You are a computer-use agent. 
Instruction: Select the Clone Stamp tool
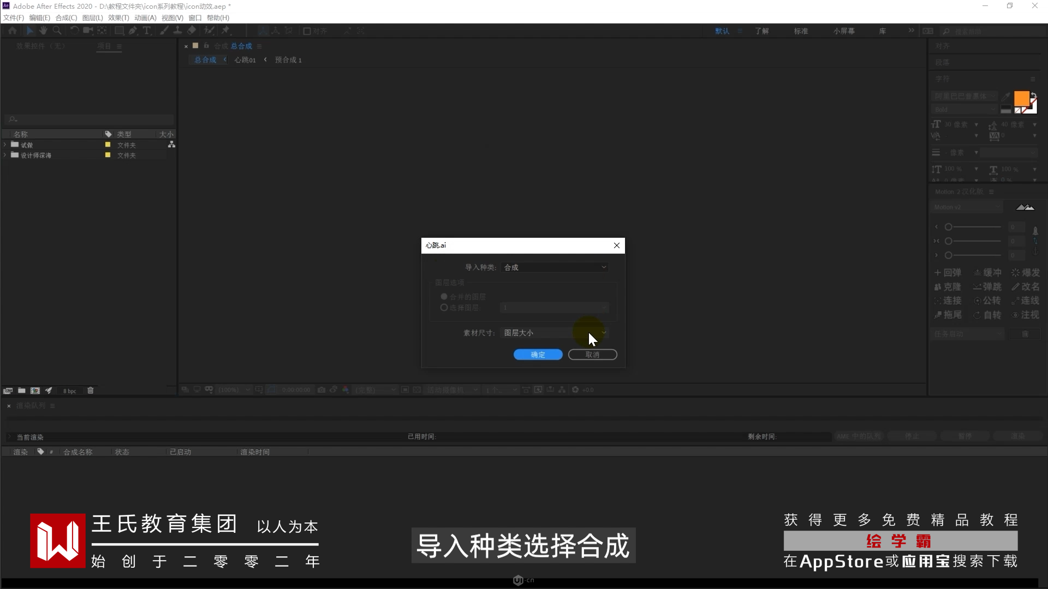[x=177, y=31]
